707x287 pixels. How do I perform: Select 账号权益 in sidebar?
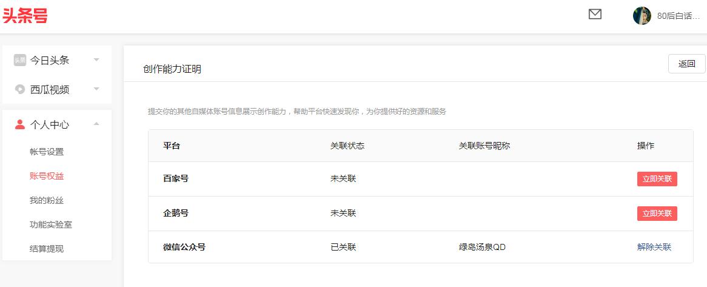coord(47,176)
